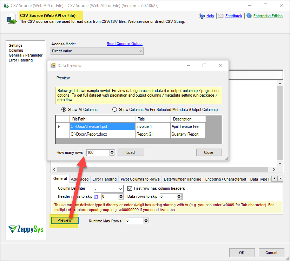Click the [?] help link for header rows
Image resolution: width=290 pixels, height=261 pixels.
pyautogui.click(x=95, y=197)
